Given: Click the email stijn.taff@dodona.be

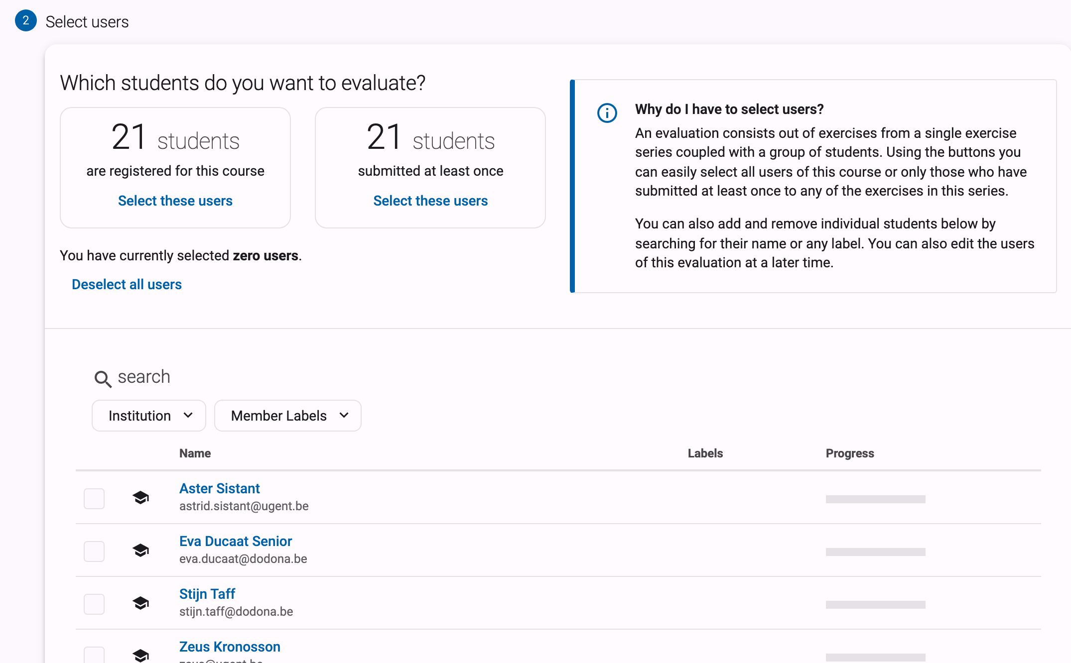Looking at the screenshot, I should click(x=236, y=612).
